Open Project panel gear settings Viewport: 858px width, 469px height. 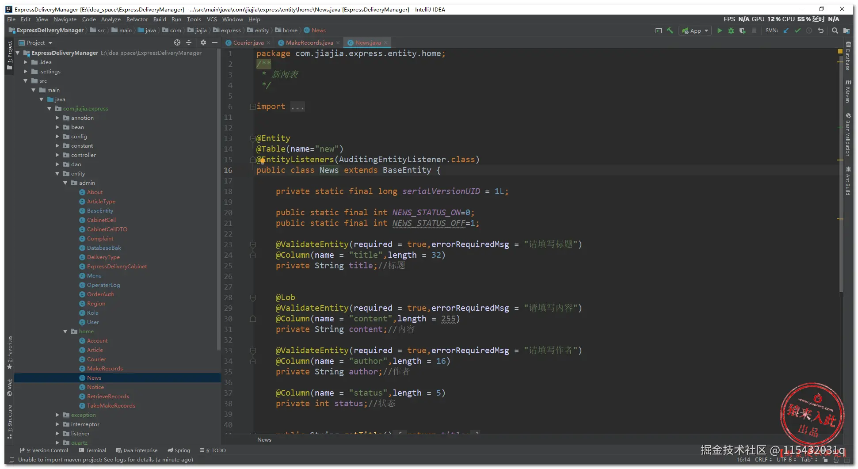point(203,42)
